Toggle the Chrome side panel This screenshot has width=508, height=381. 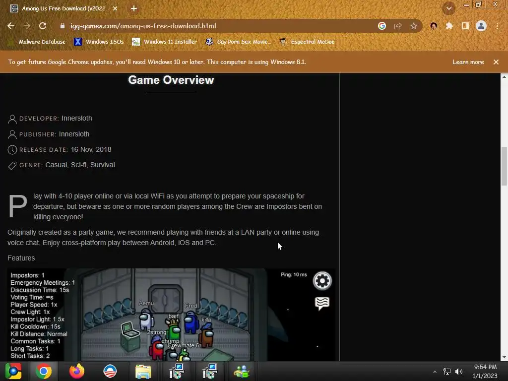(465, 26)
